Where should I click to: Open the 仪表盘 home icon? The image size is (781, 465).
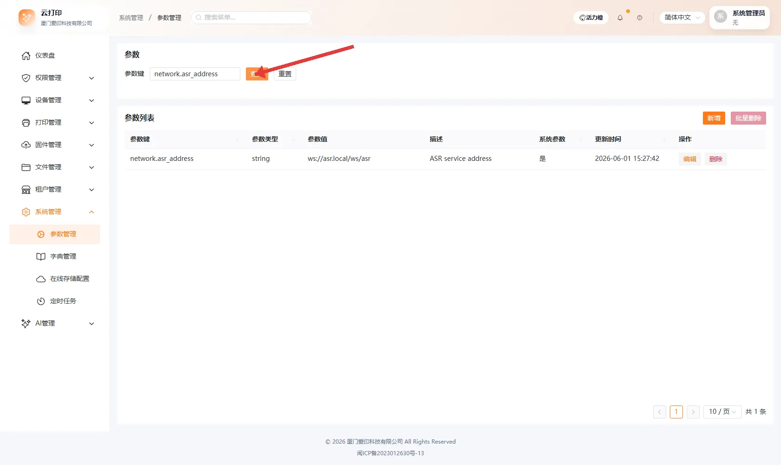click(26, 56)
